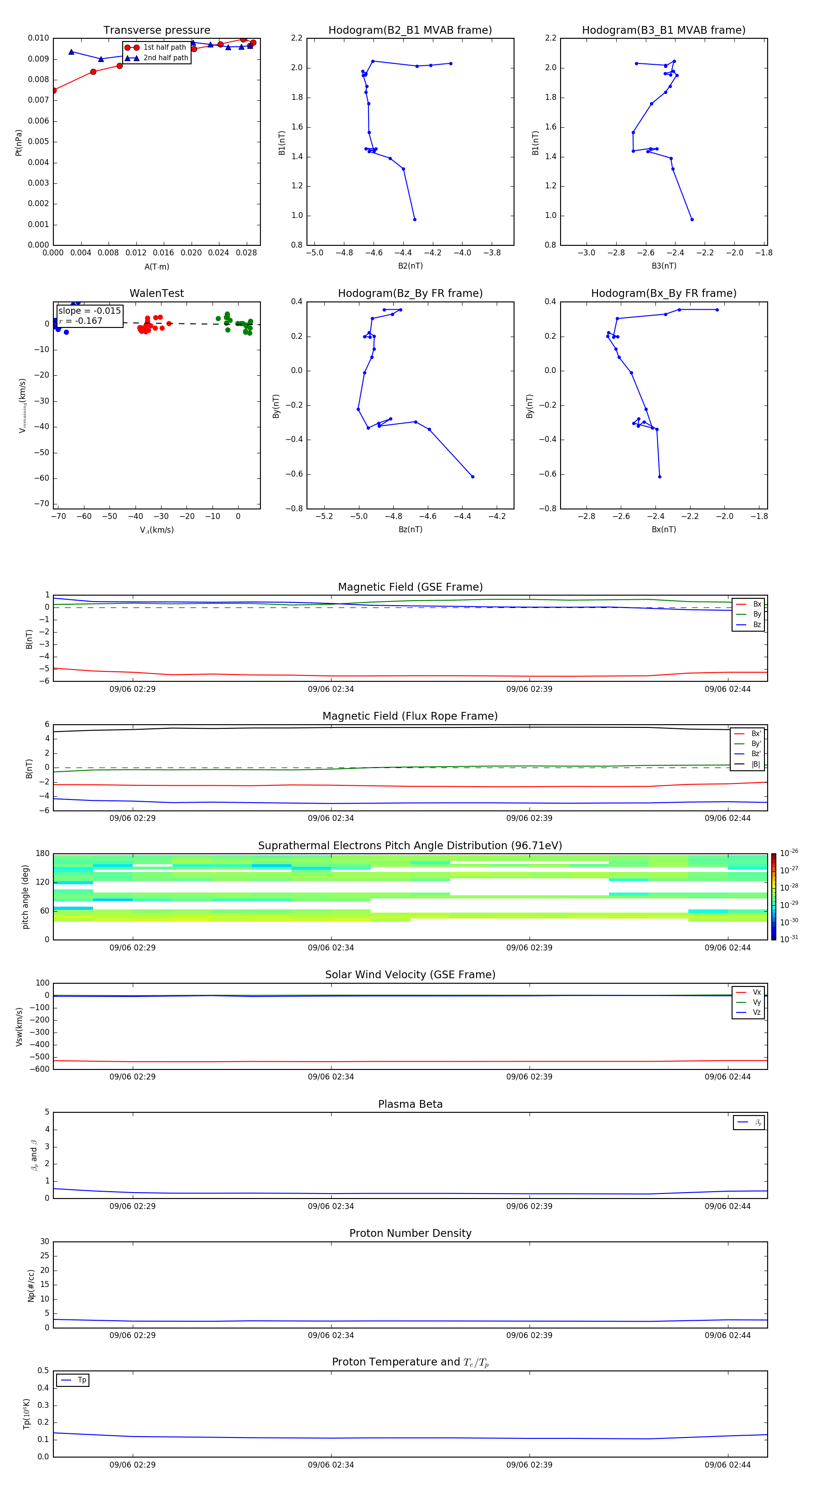Click the Hodogram(B3_B1 MVAB frame) title
Viewport: 821px width, 1505px height.
tap(664, 31)
